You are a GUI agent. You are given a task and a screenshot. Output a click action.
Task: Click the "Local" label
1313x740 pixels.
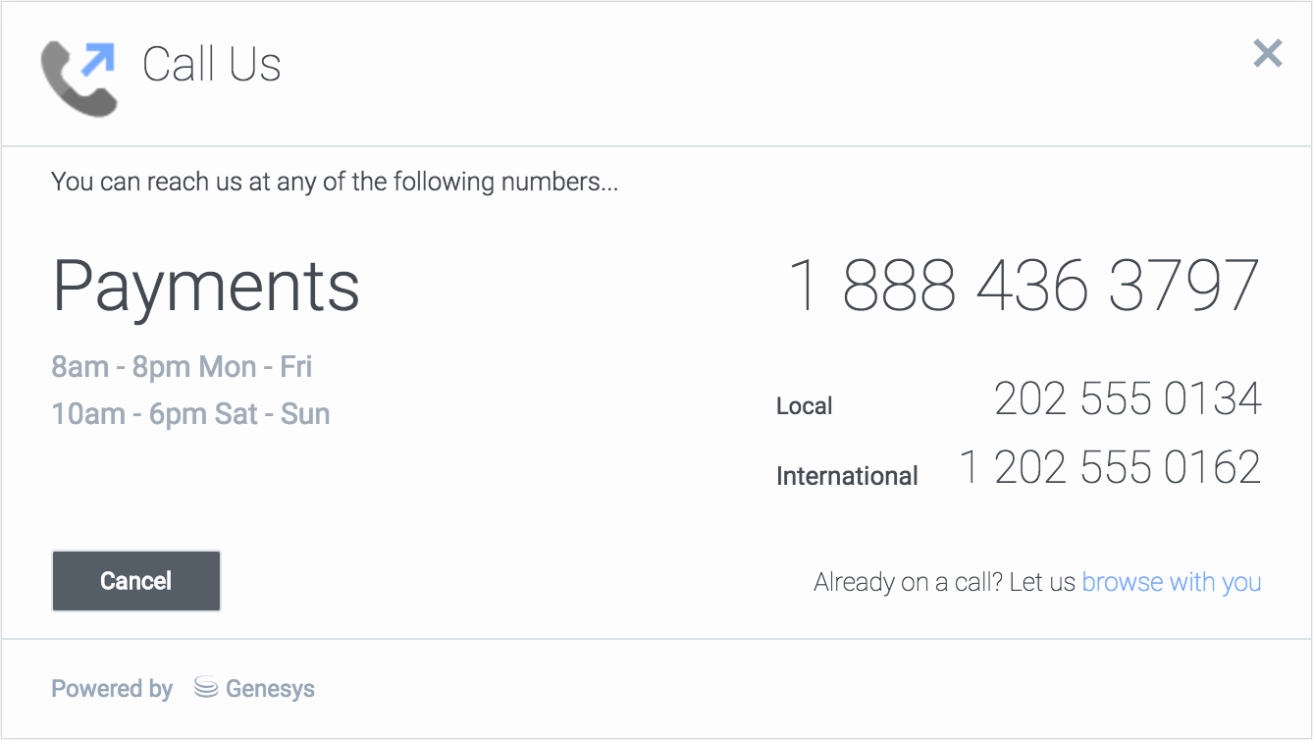[804, 406]
